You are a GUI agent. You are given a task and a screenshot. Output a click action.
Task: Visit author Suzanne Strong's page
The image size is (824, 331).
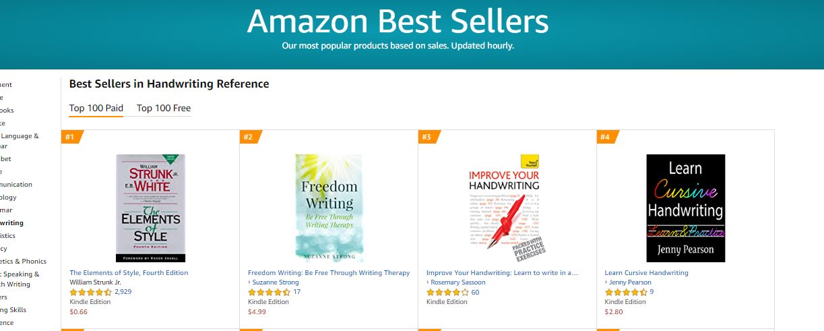[x=276, y=282]
